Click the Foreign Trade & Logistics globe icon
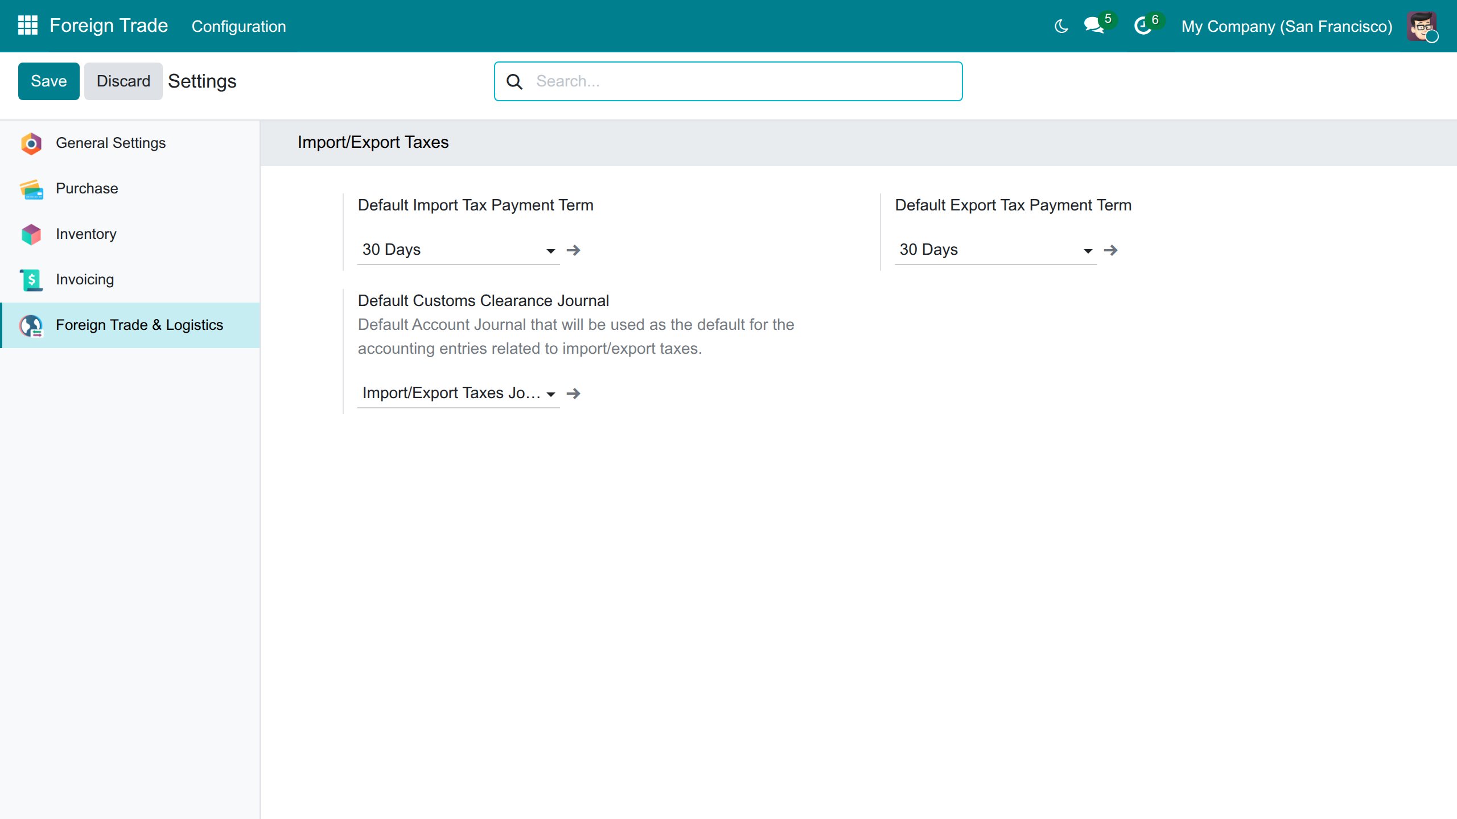The image size is (1457, 819). pyautogui.click(x=31, y=325)
